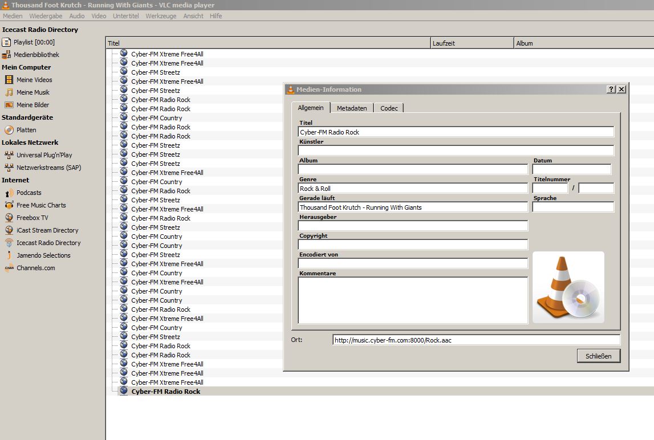Switch to the Codec tab
This screenshot has width=654, height=440.
389,108
